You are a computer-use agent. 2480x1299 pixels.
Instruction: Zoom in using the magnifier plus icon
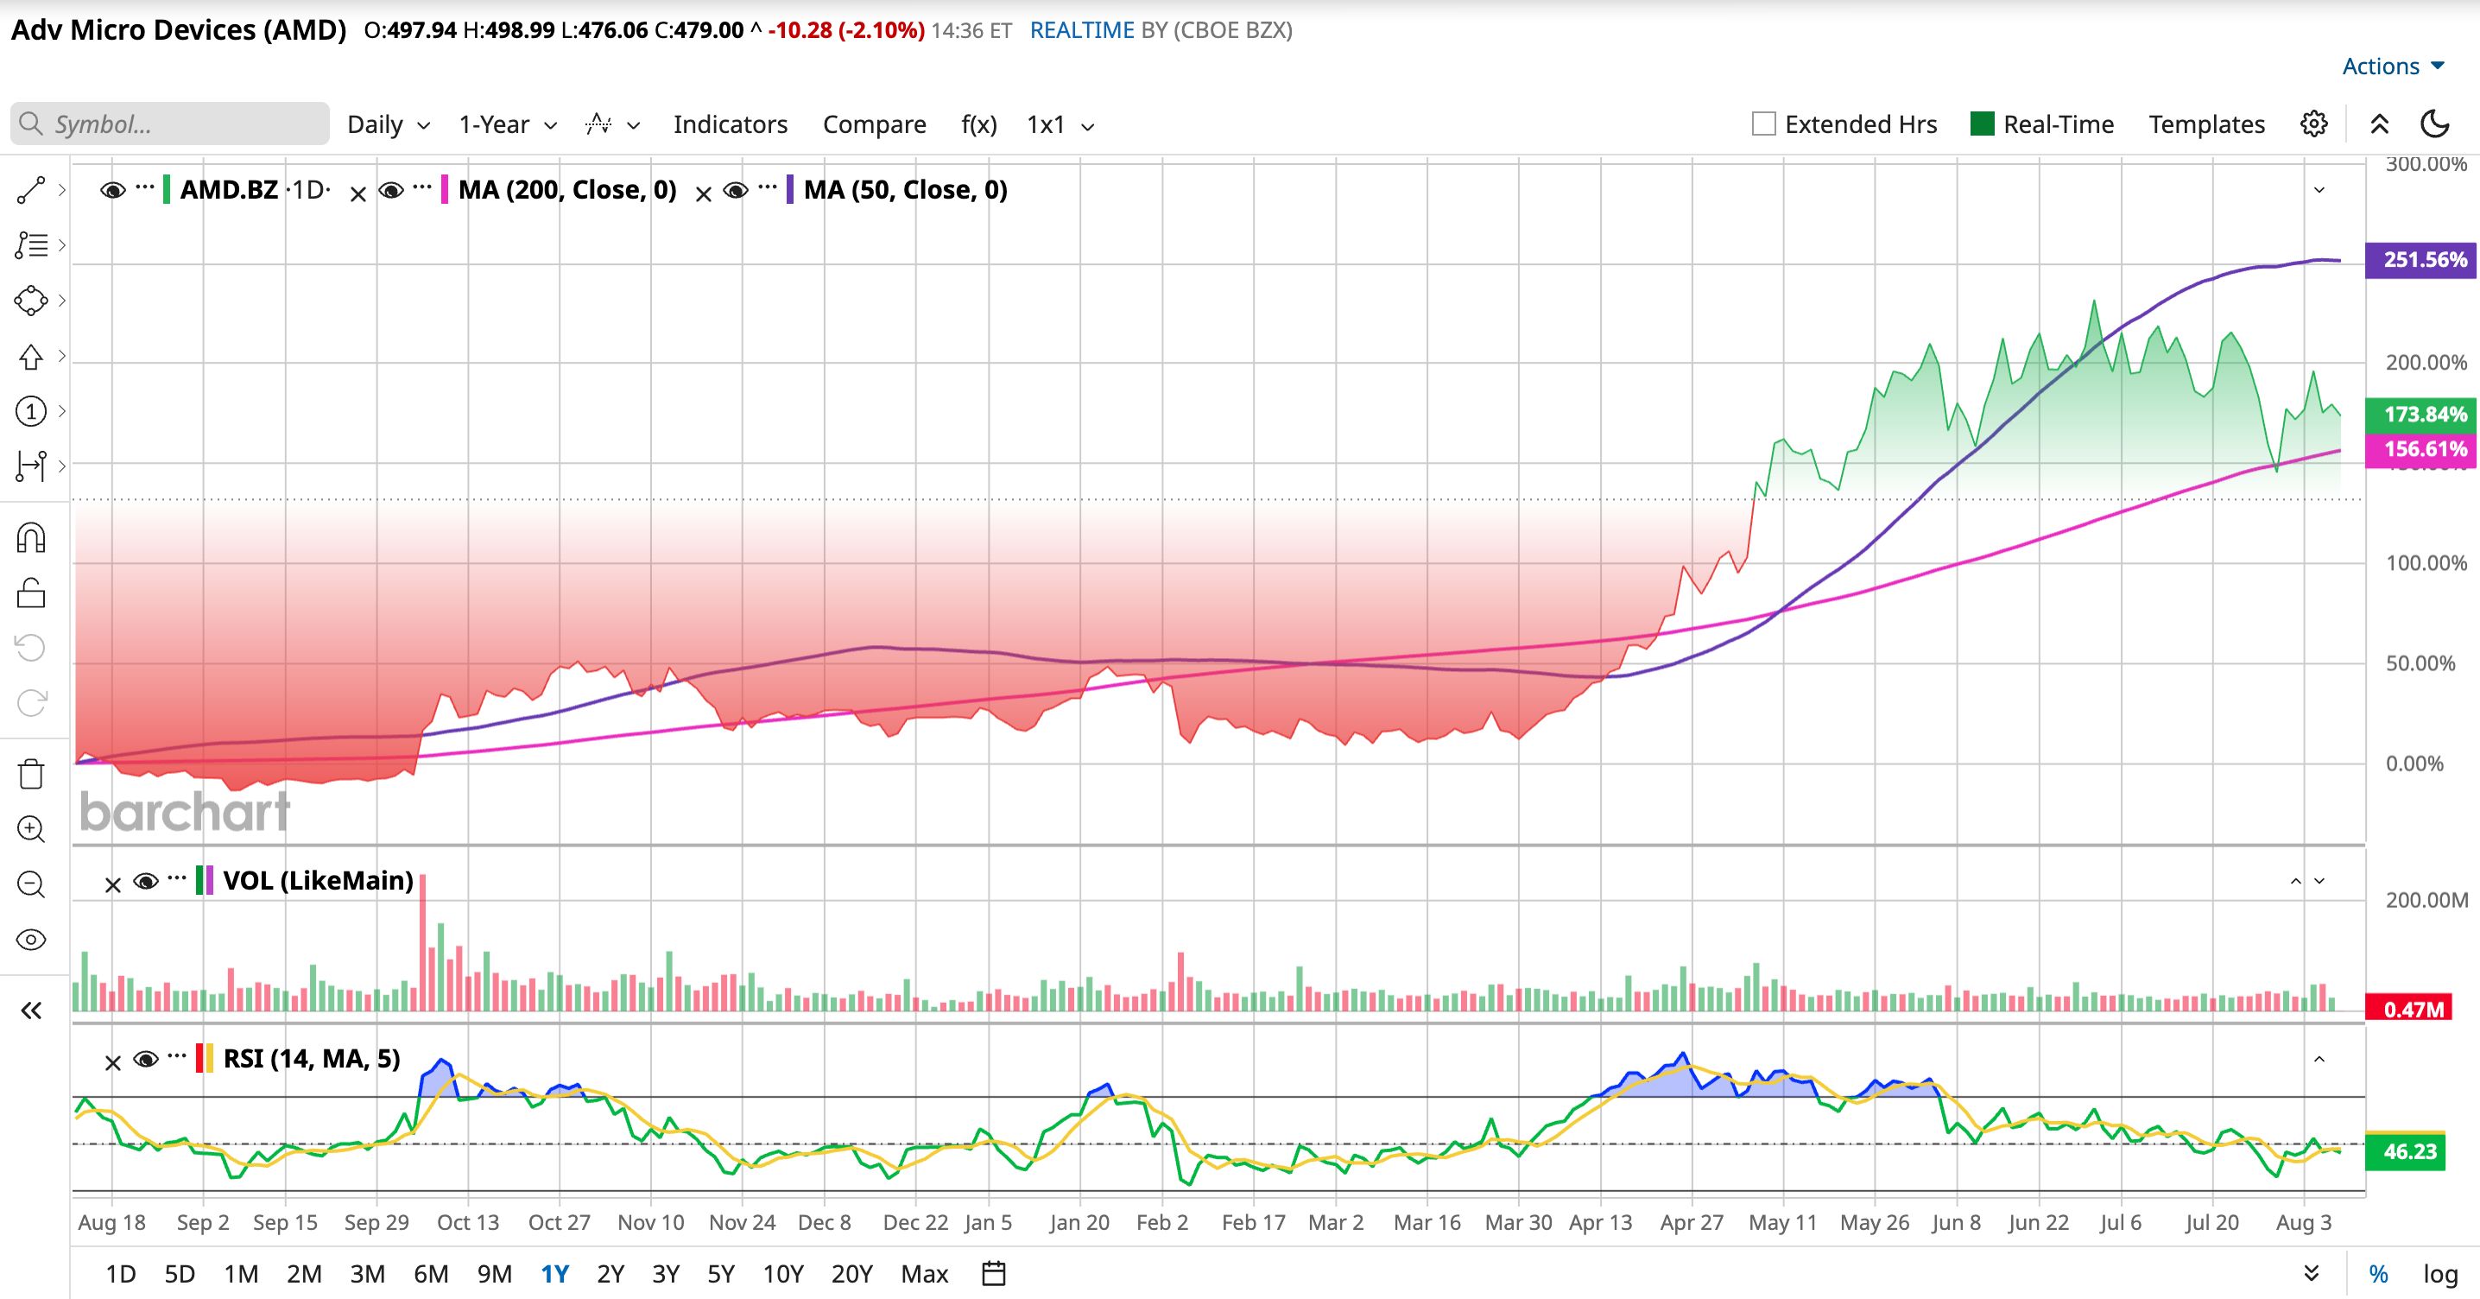31,829
